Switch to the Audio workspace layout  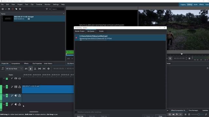point(196,5)
